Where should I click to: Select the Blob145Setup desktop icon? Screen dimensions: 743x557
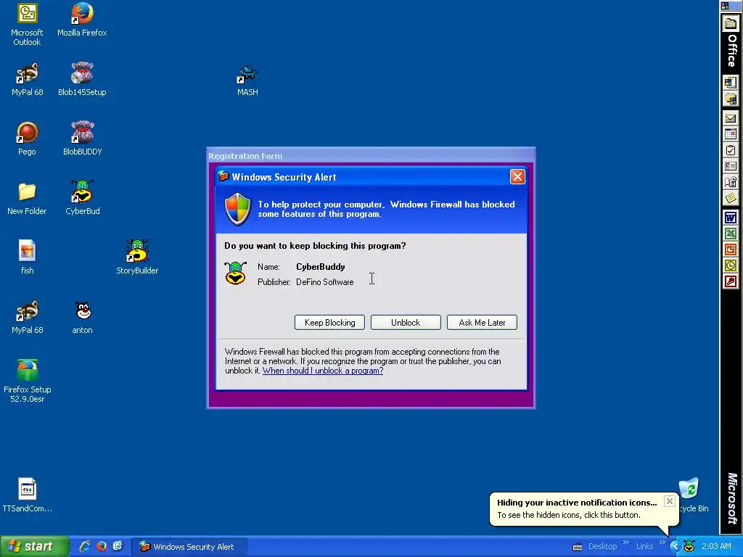[82, 79]
